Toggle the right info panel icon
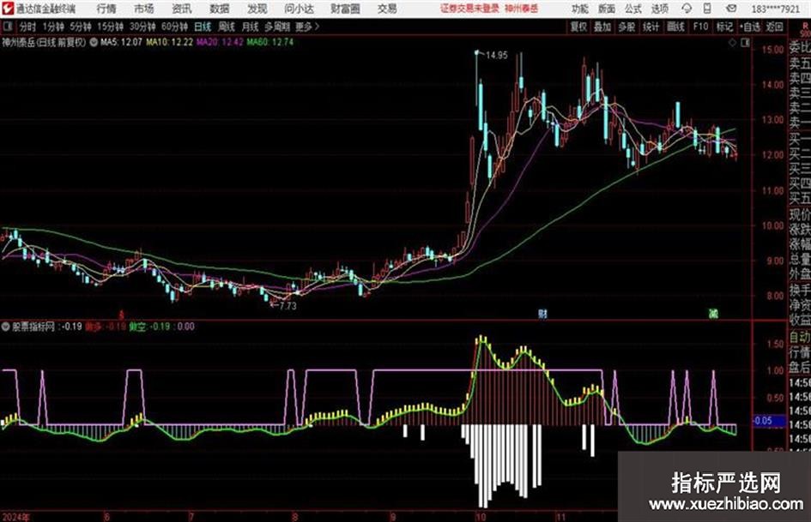 [745, 43]
